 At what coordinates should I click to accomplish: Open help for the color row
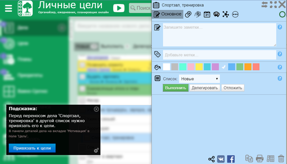[x=280, y=67]
